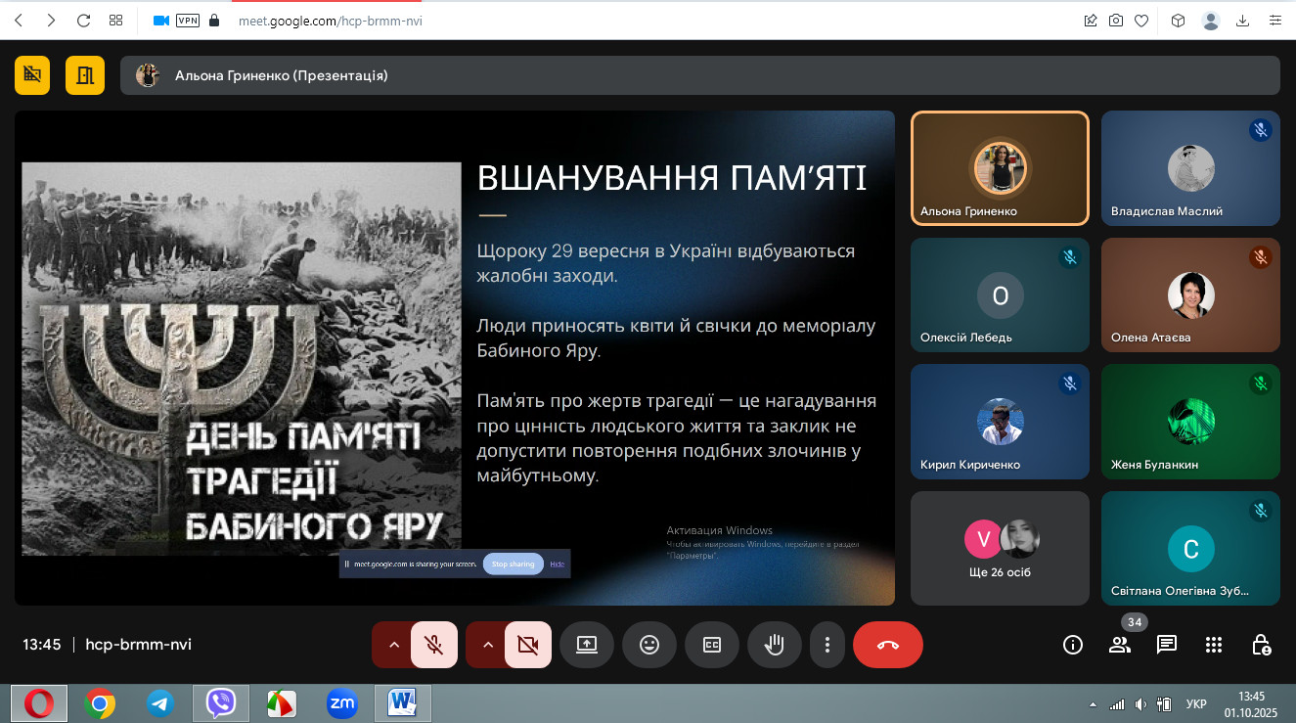This screenshot has width=1296, height=723.
Task: Open the chat messages panel
Action: pos(1166,645)
